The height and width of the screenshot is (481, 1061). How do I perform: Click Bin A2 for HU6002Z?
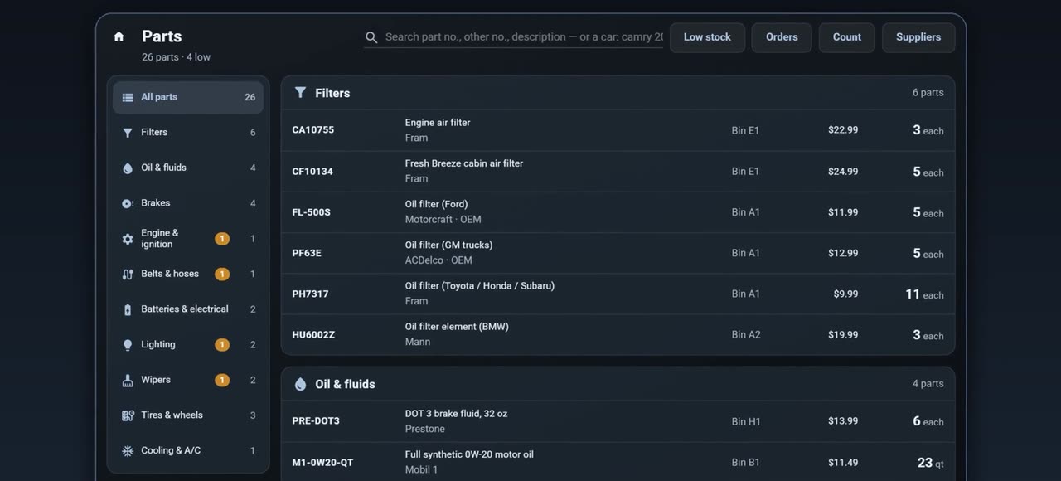[x=746, y=335]
